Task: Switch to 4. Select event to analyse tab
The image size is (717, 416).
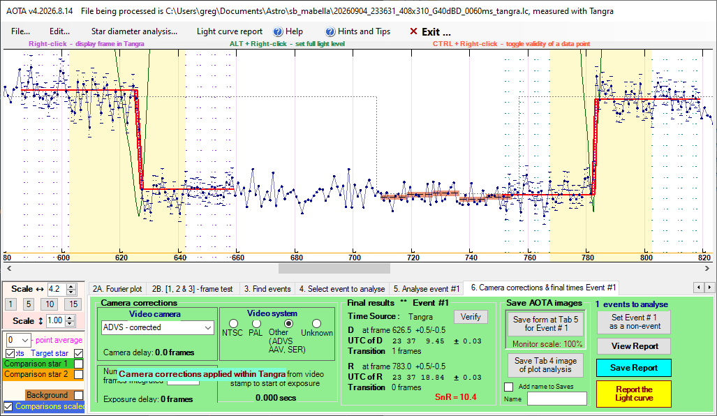Action: 342,289
